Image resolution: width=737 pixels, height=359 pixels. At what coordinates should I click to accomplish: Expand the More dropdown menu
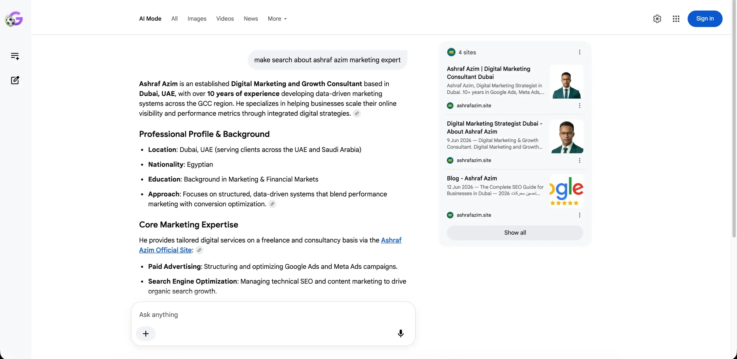(277, 19)
